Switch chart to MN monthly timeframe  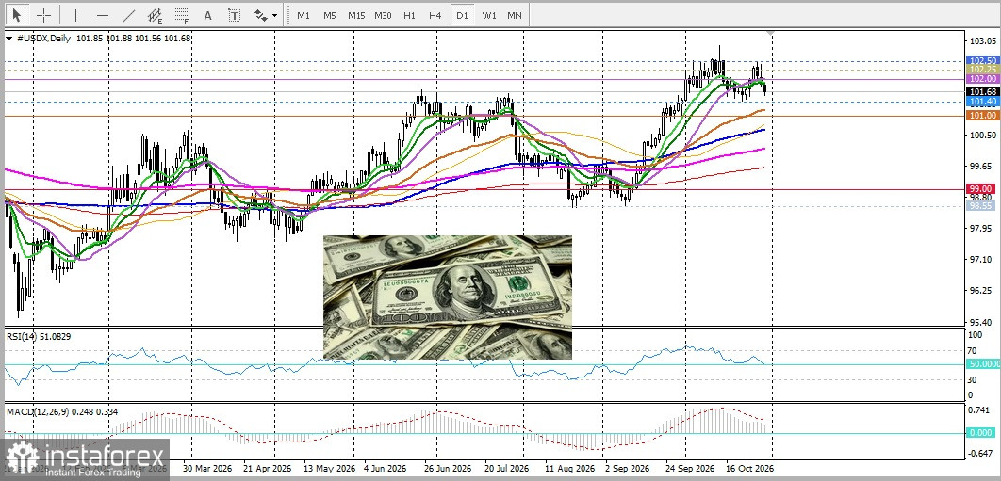[515, 15]
